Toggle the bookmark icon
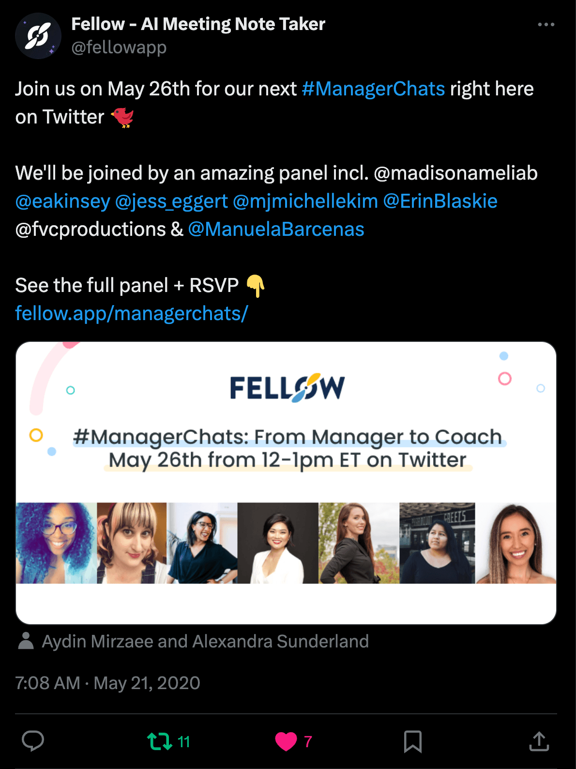This screenshot has height=769, width=576. (x=412, y=741)
